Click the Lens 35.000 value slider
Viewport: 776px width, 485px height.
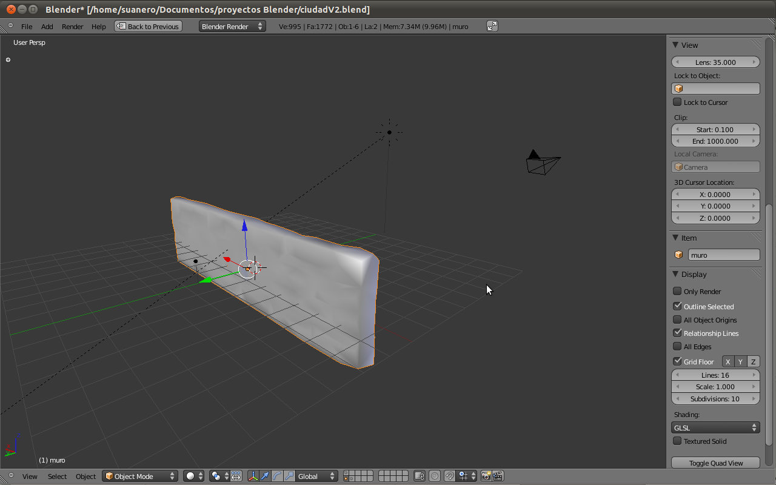click(x=715, y=62)
